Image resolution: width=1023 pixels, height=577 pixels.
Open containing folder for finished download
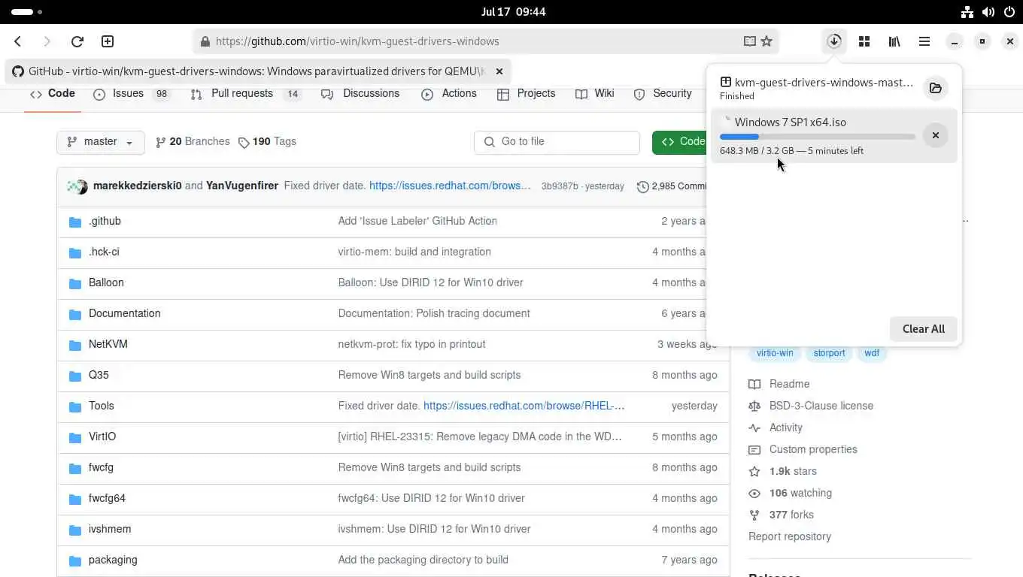(x=936, y=88)
